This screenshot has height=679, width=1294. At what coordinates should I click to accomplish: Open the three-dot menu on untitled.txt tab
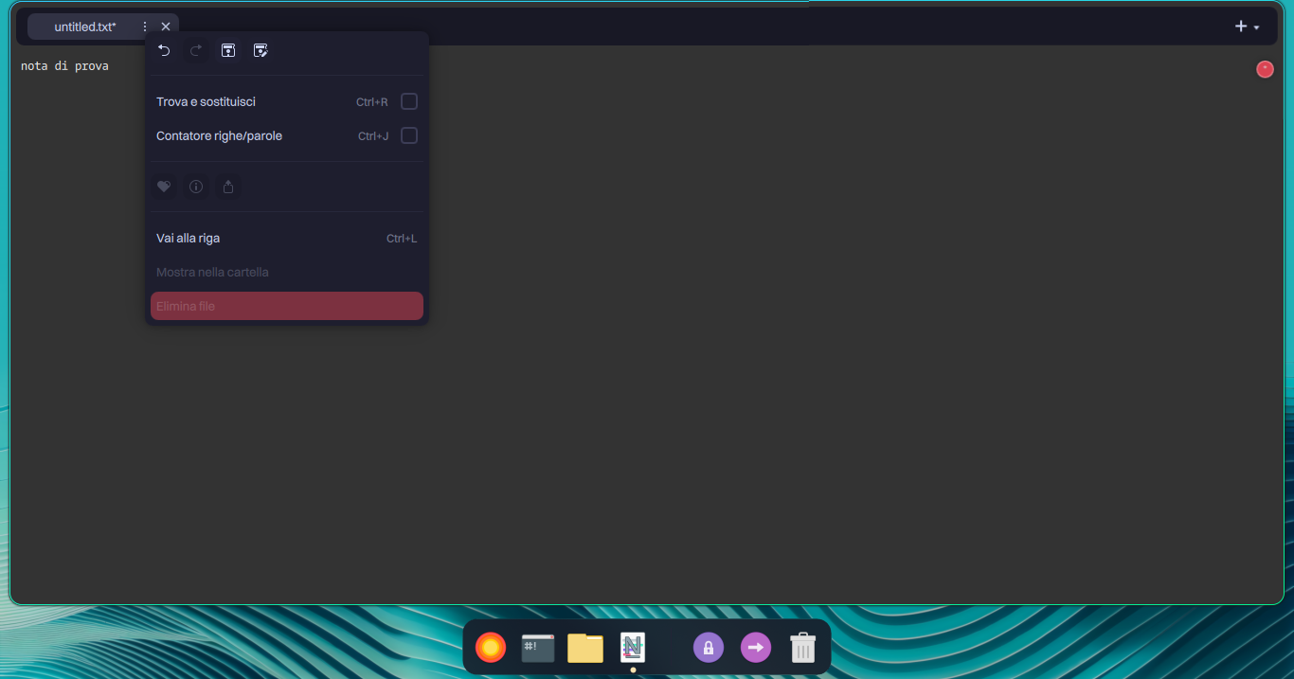coord(145,27)
